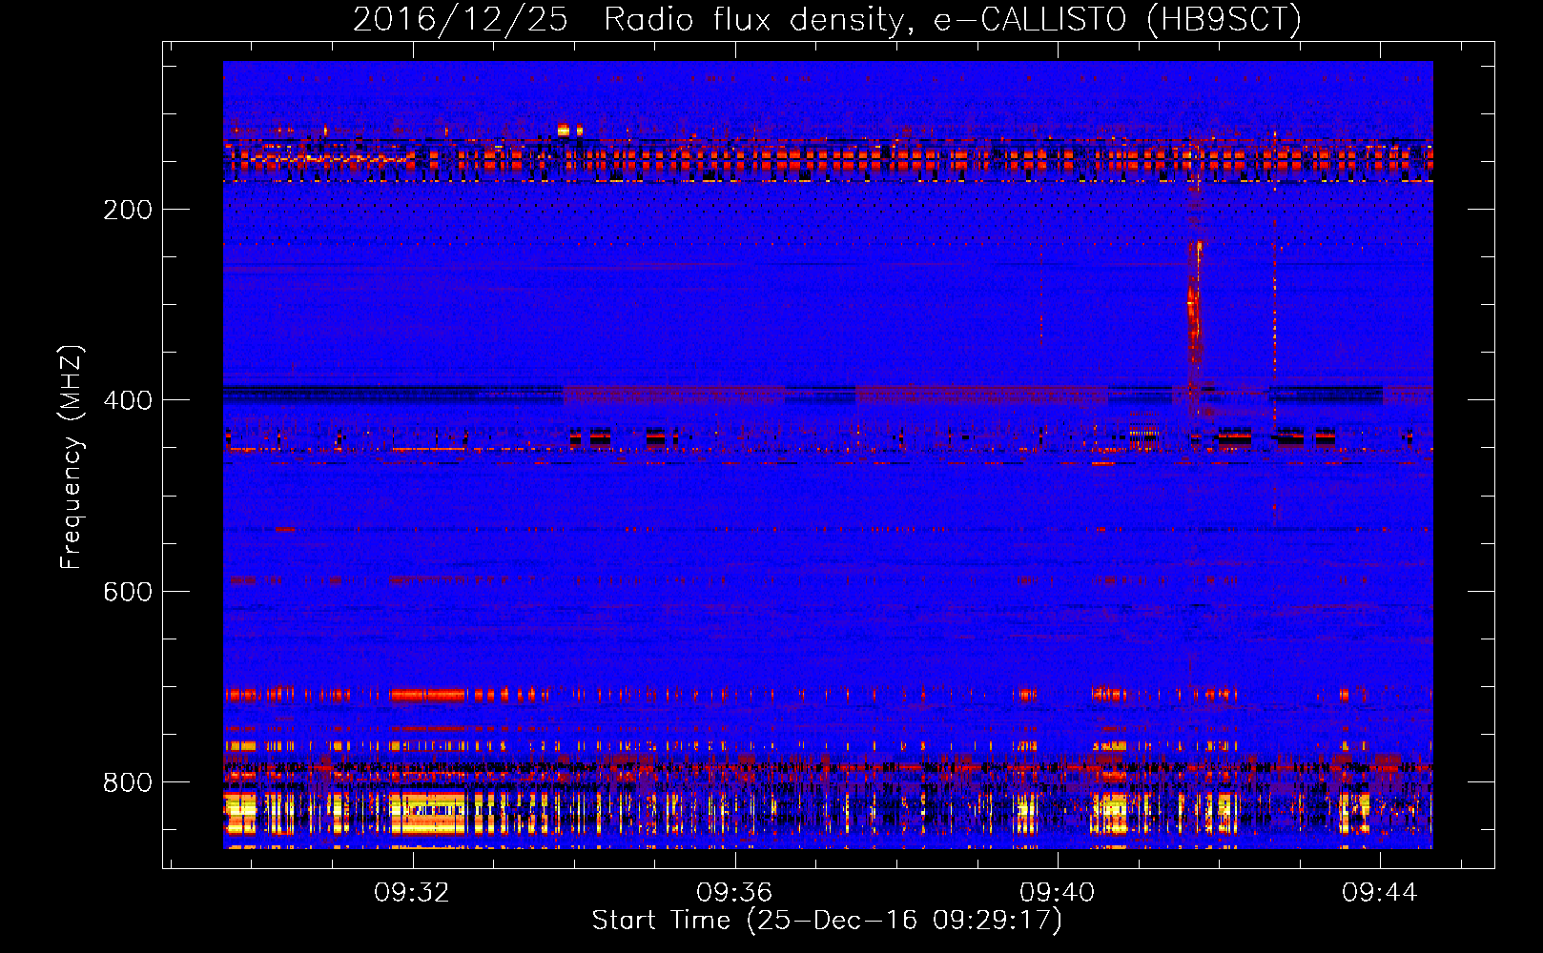
Task: Click the 'Start Time (25-Dec-16 09:29:17)' label
Action: pos(827,921)
